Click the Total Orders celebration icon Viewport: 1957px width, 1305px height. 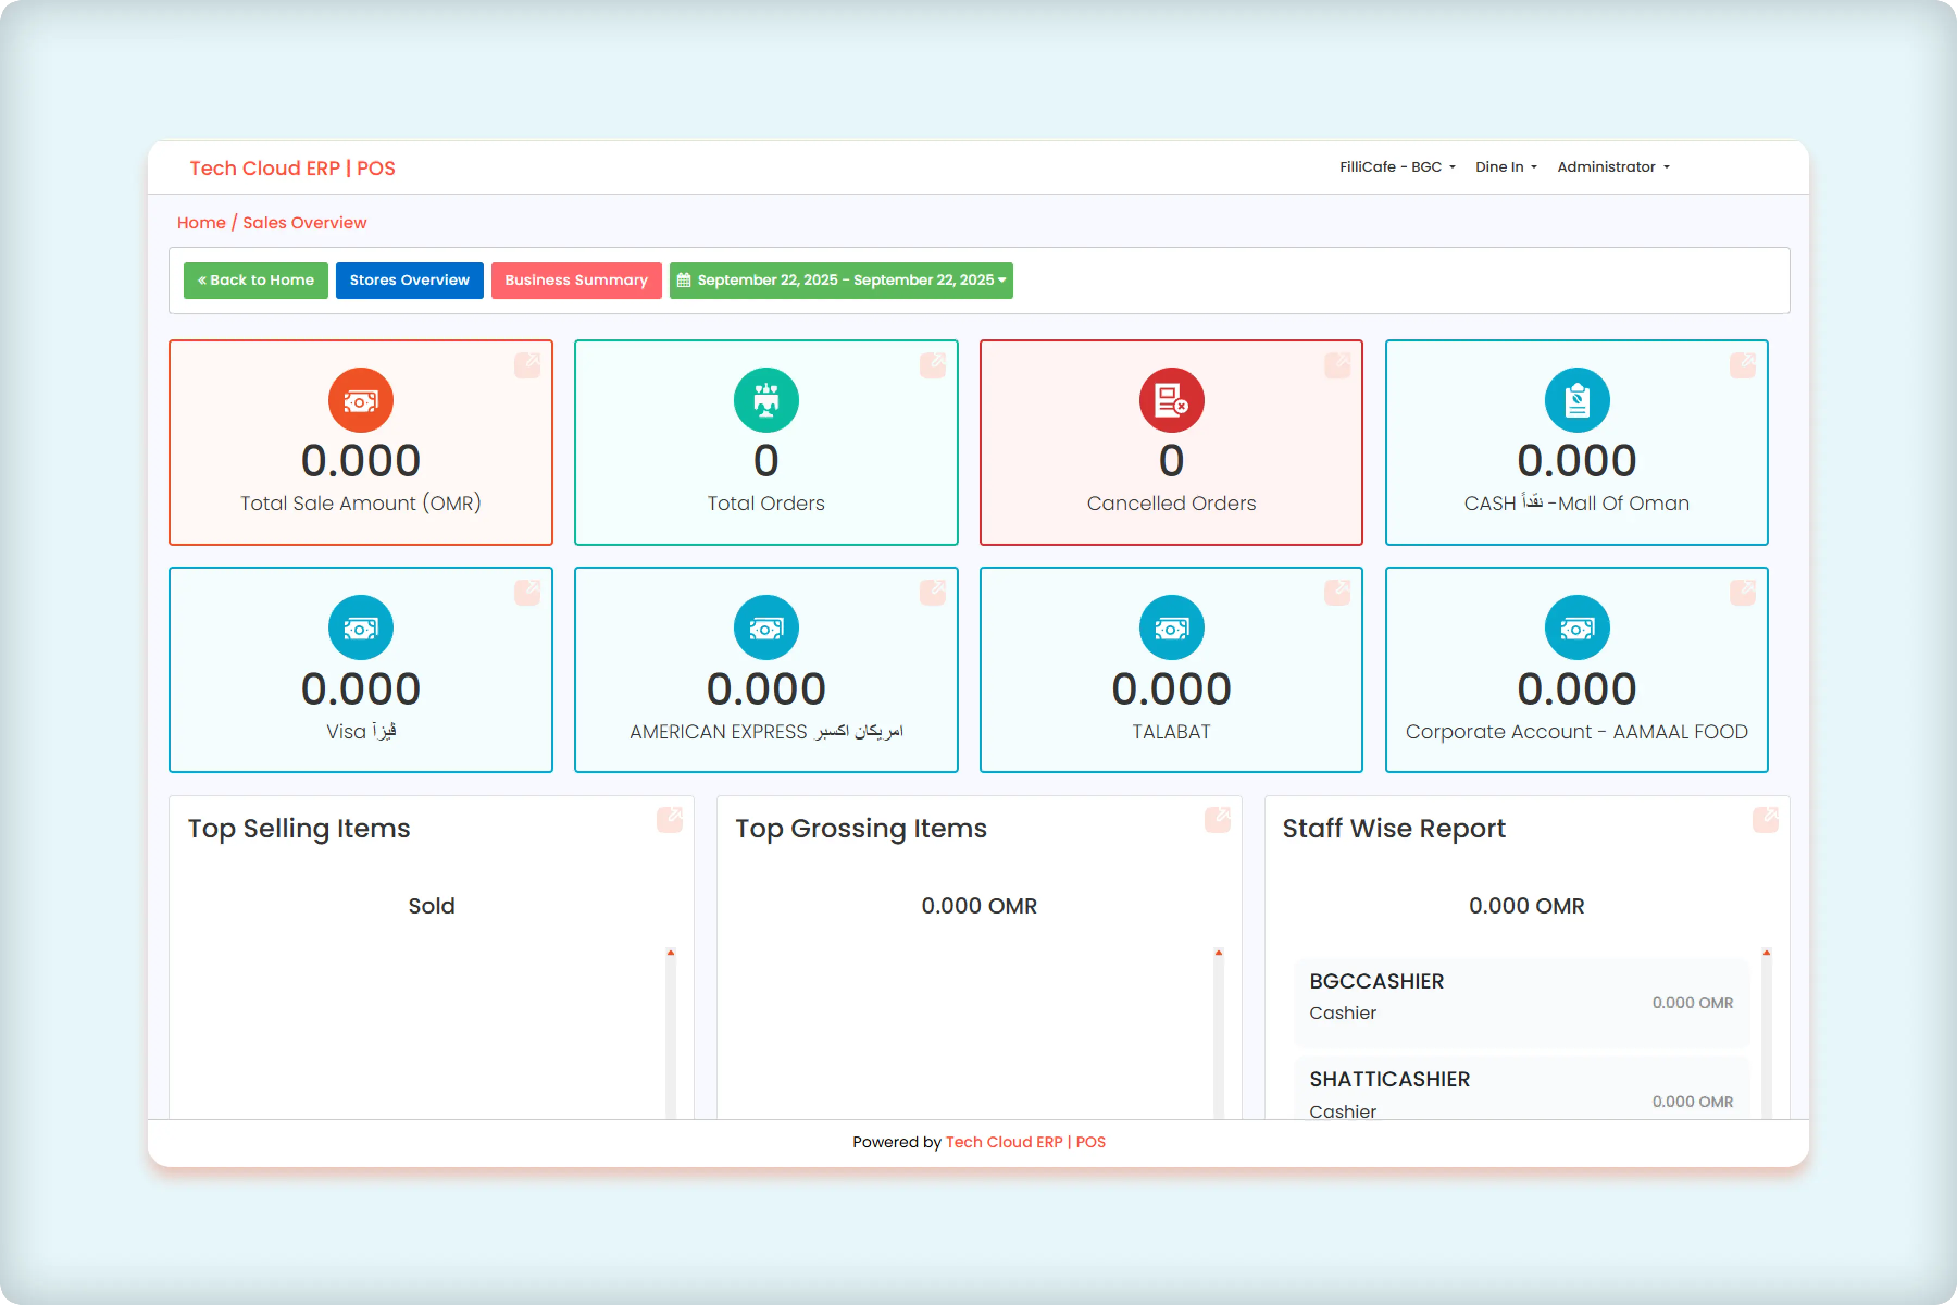click(765, 400)
